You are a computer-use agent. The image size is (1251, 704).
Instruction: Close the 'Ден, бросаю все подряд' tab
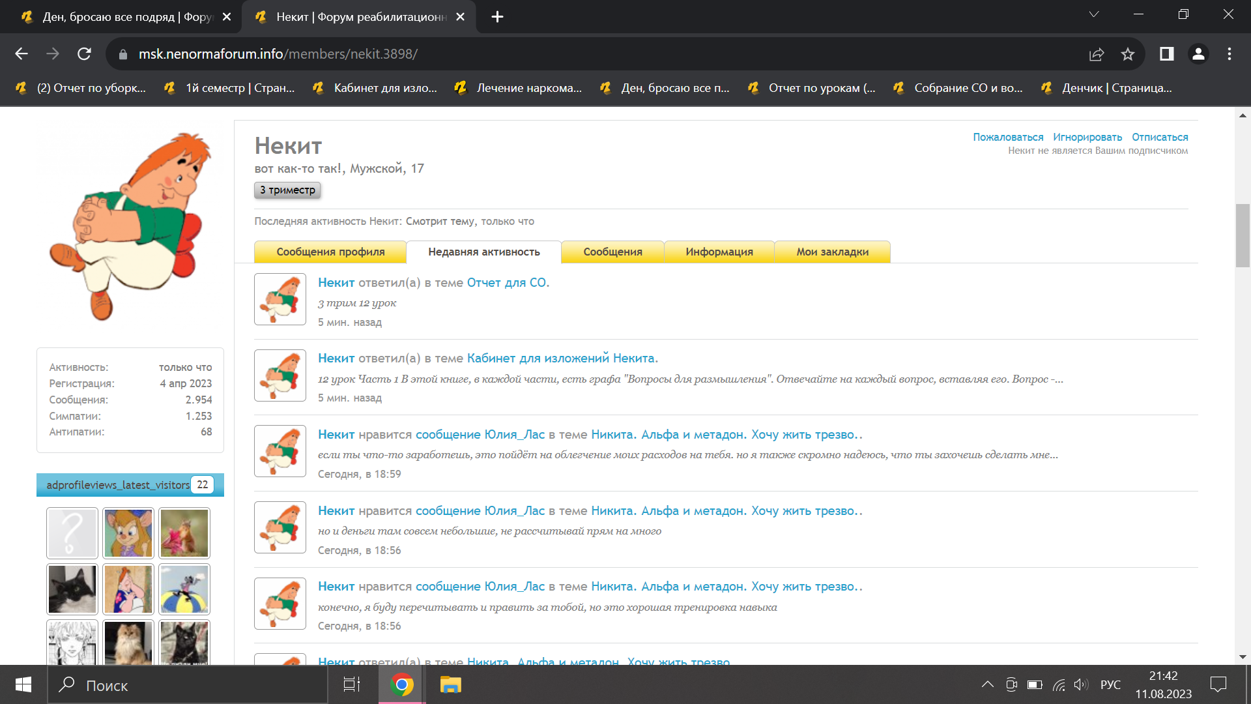pyautogui.click(x=227, y=17)
